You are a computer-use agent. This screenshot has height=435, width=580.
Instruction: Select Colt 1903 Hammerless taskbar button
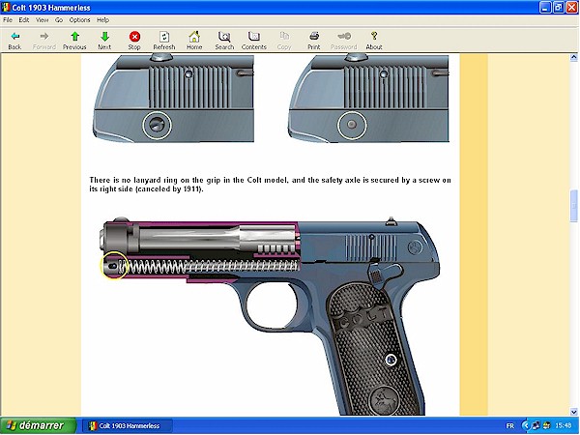(128, 426)
